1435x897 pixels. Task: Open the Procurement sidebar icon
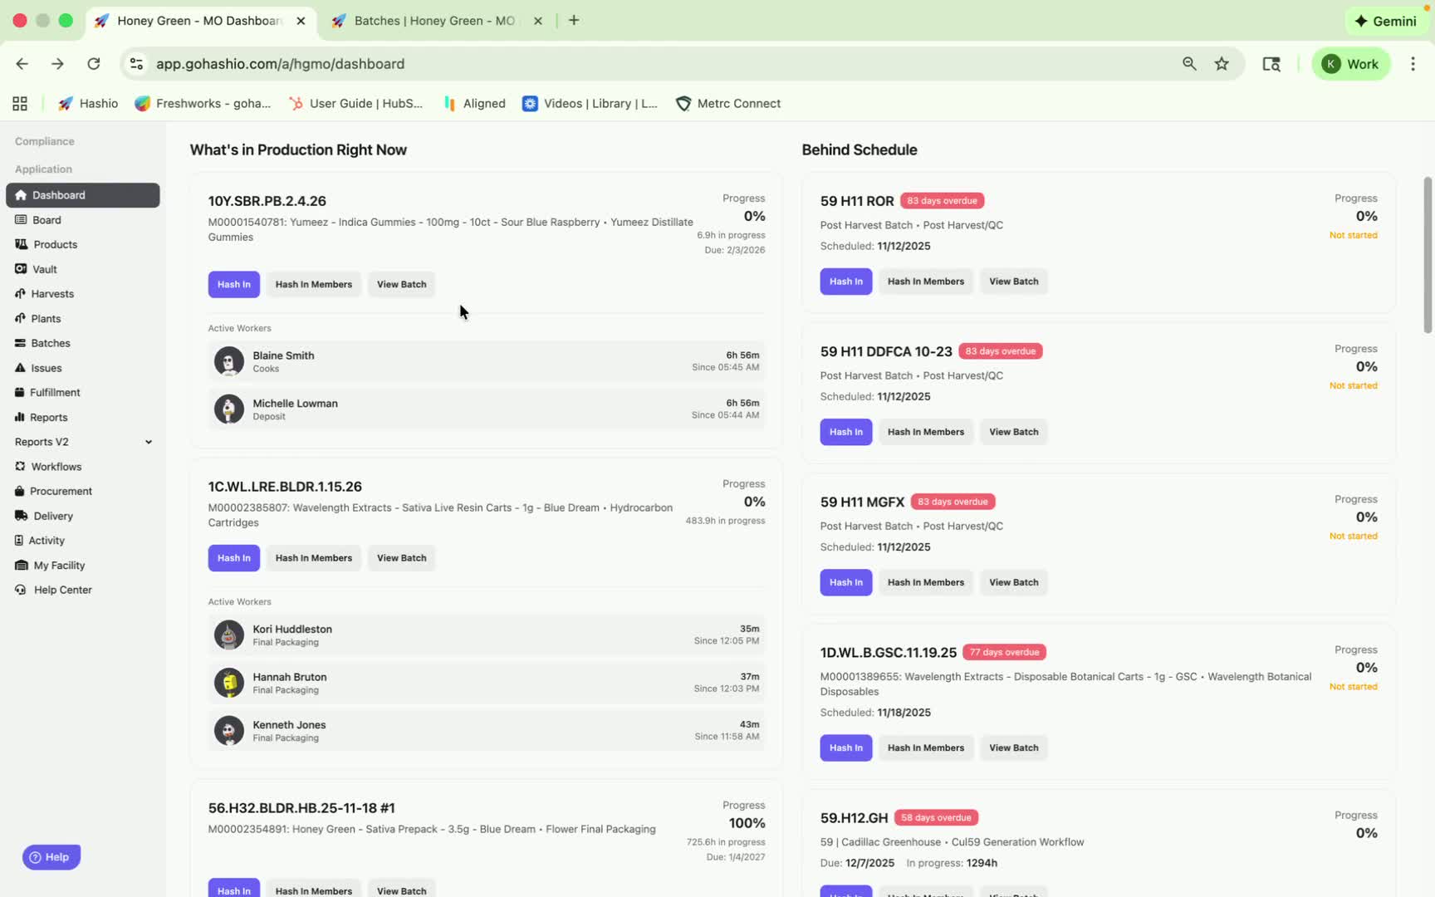[x=19, y=491]
